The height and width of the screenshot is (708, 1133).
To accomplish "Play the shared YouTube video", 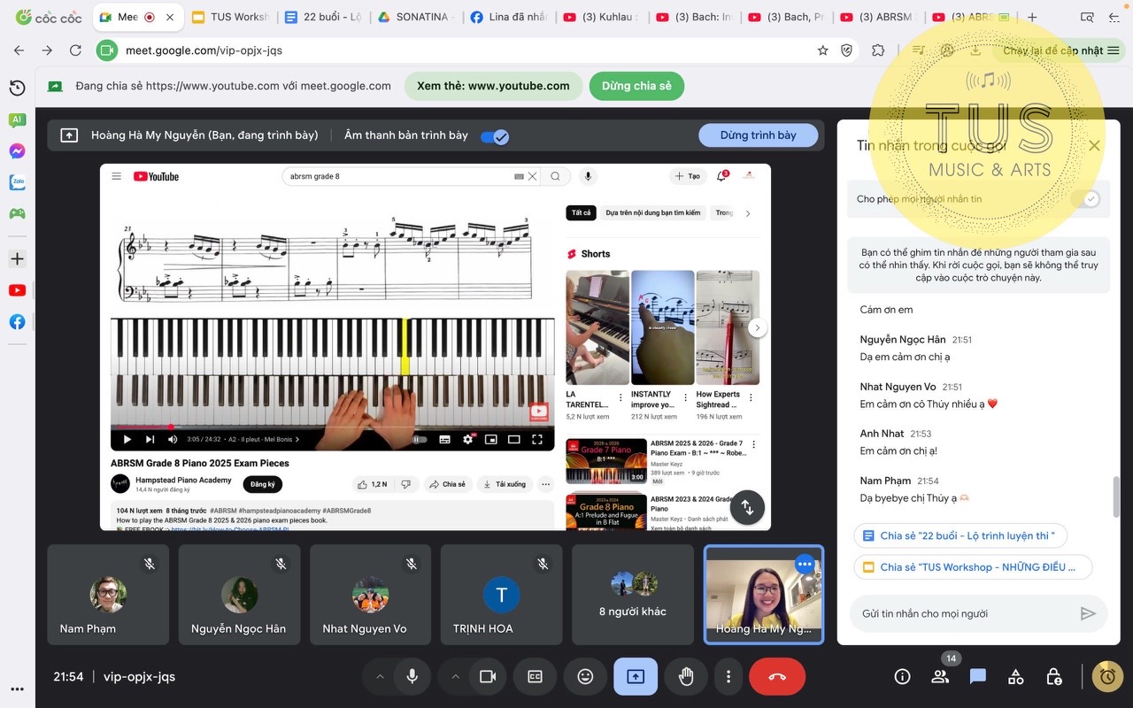I will coord(127,439).
